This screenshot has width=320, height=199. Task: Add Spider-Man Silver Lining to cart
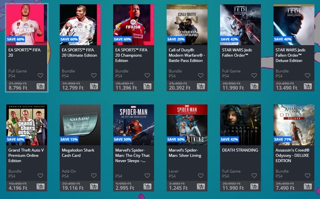tap(201, 186)
